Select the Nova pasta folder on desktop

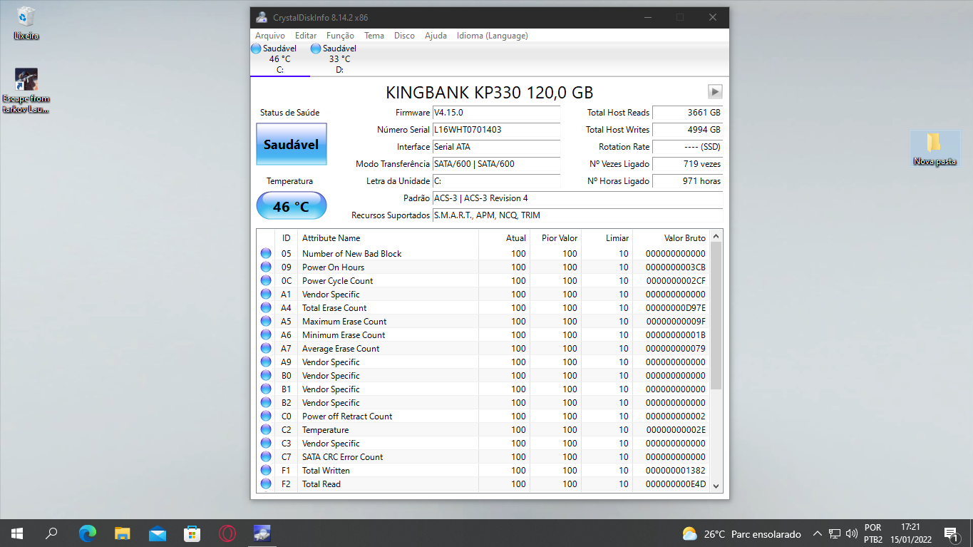click(935, 148)
